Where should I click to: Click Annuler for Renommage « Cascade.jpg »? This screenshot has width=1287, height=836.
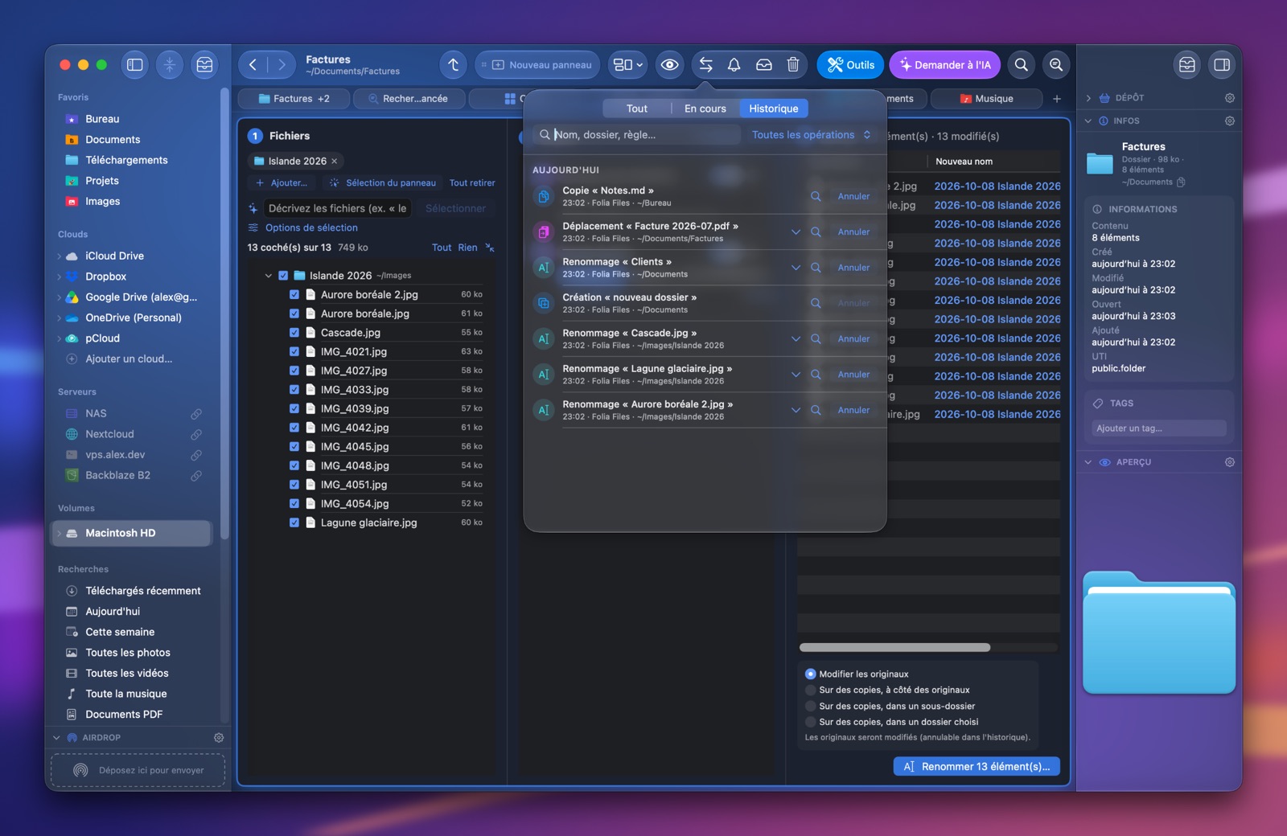click(853, 339)
